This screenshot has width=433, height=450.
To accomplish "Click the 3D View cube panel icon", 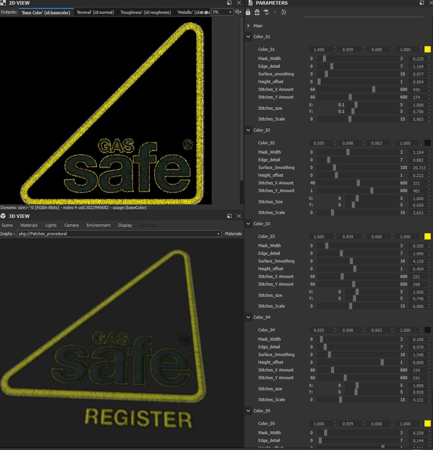I will coord(3,216).
